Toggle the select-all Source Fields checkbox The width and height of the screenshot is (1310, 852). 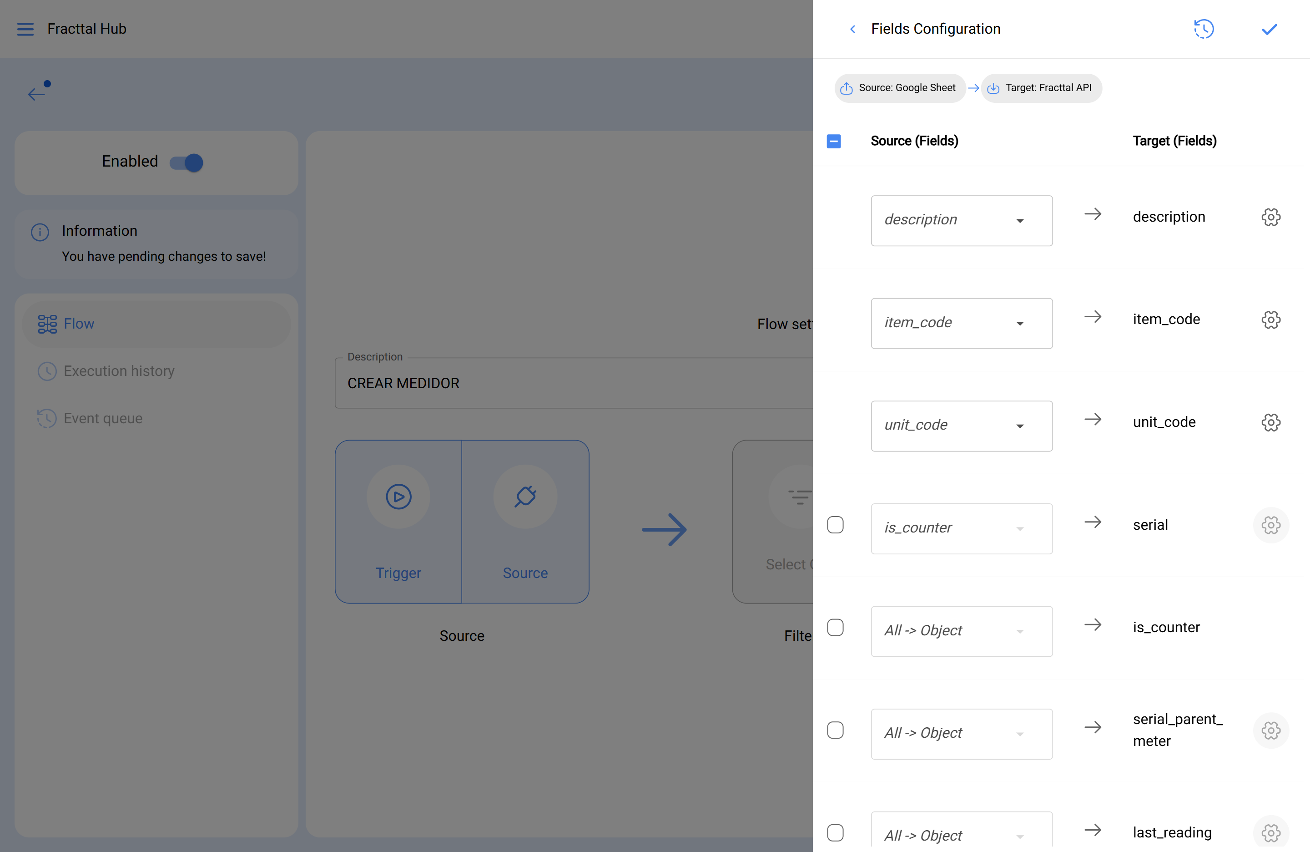tap(834, 141)
